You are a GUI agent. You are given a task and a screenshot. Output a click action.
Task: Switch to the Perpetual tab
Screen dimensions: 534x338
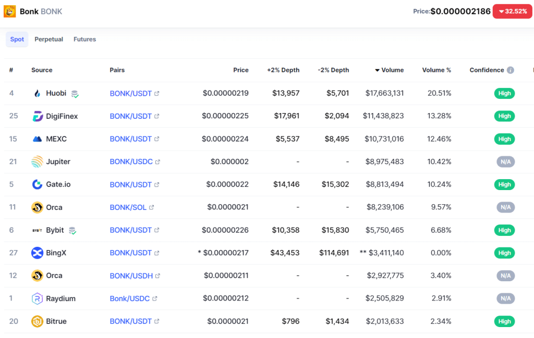48,40
